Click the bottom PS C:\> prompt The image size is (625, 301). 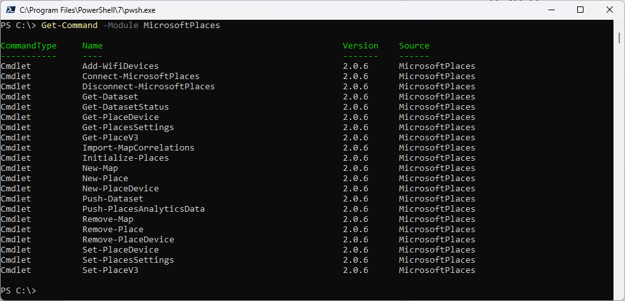(x=19, y=291)
